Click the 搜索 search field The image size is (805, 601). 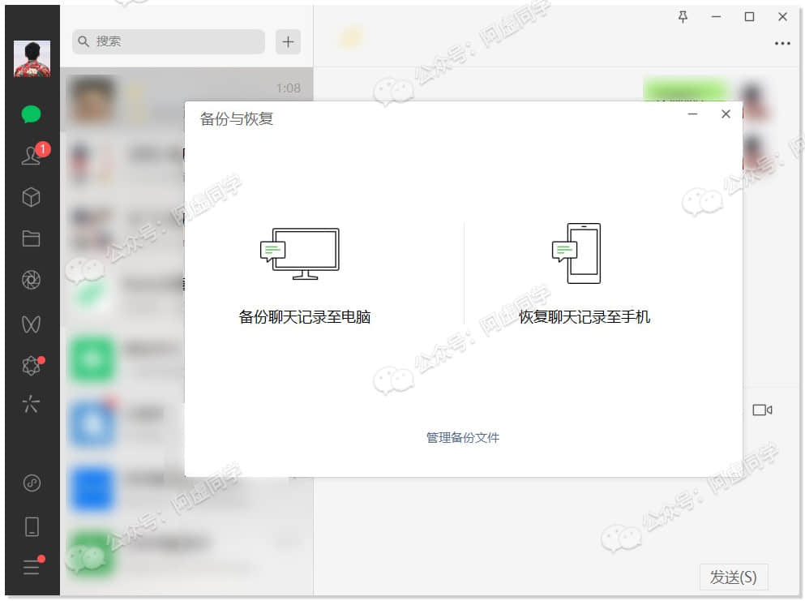click(x=169, y=41)
